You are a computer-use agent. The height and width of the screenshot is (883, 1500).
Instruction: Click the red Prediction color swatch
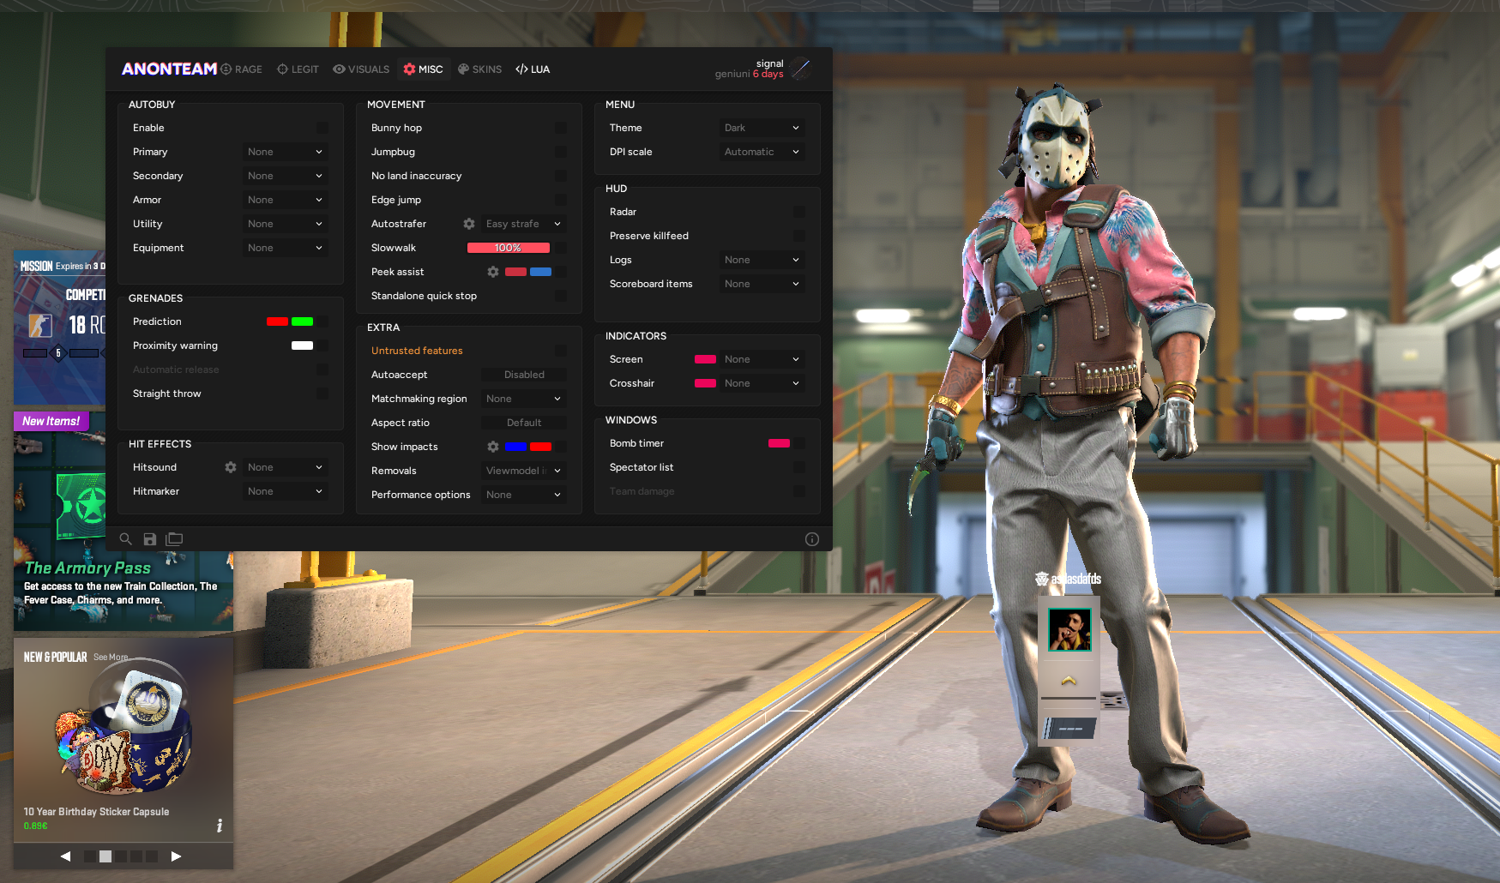point(277,321)
